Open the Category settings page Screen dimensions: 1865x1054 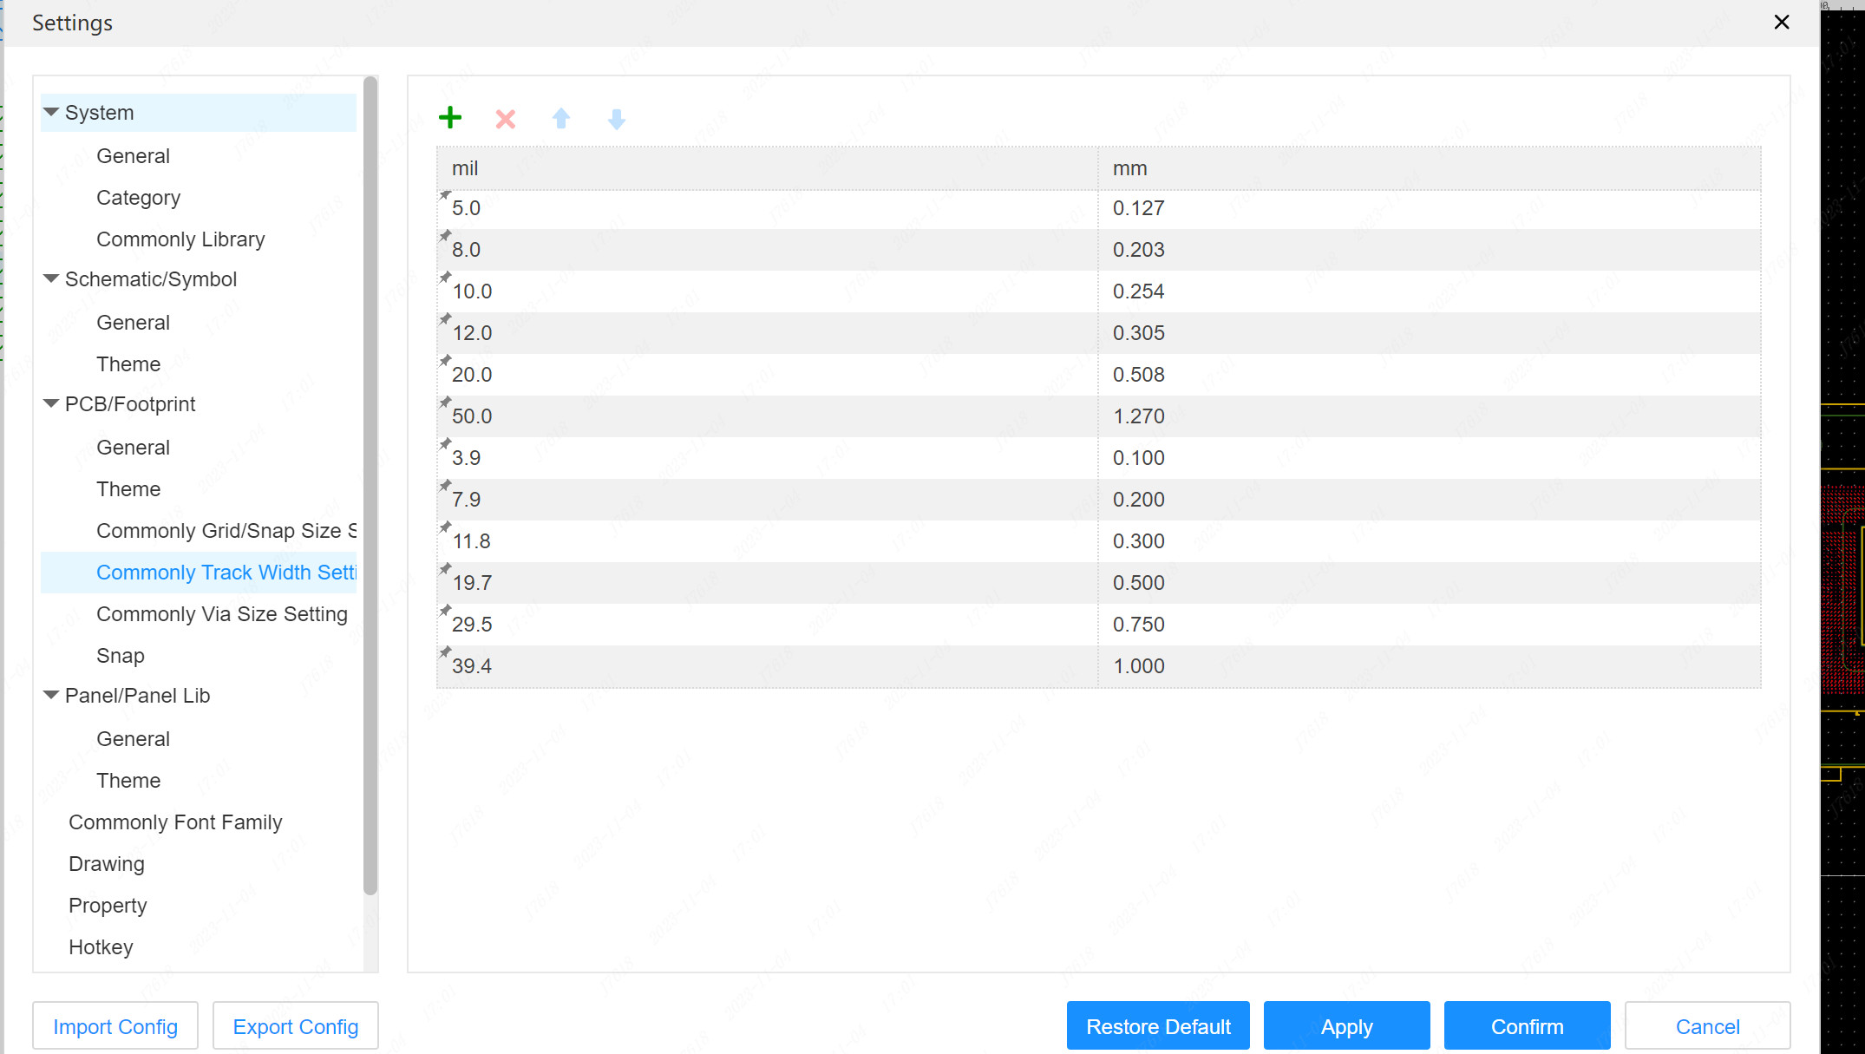pos(139,198)
